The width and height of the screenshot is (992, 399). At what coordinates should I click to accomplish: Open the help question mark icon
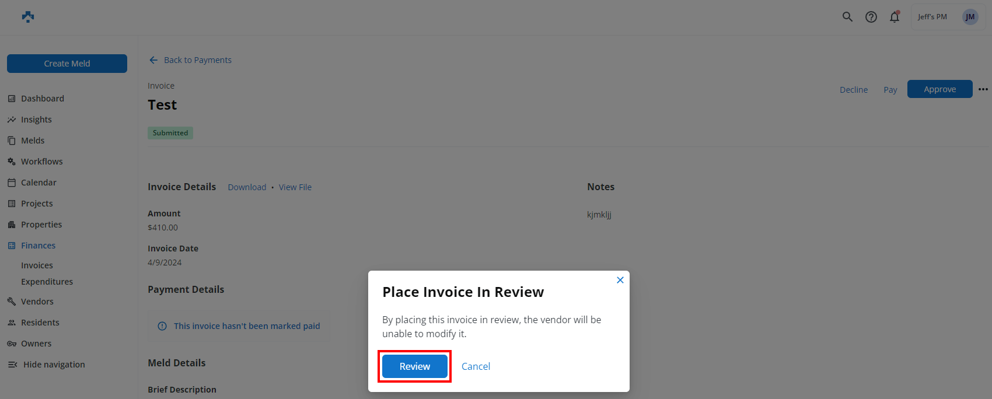coord(871,17)
